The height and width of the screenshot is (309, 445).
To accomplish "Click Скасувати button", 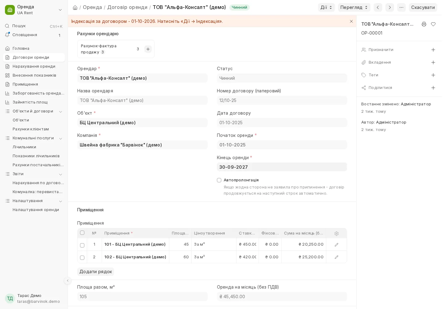I will click(423, 7).
